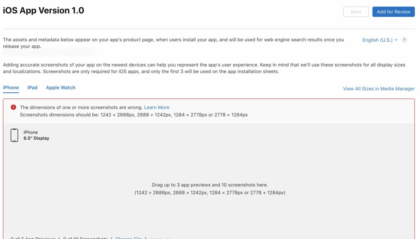Select the iPhone tab
Image resolution: width=420 pixels, height=239 pixels.
[11, 87]
